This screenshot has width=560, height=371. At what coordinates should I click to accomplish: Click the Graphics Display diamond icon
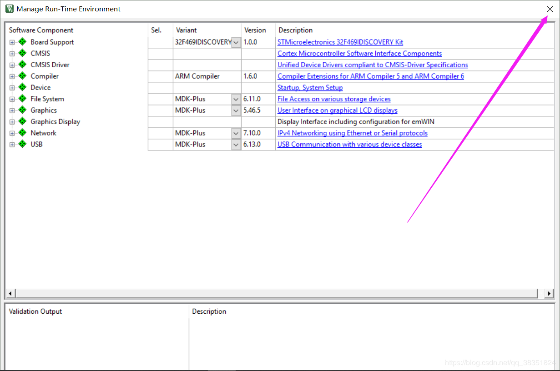click(x=22, y=121)
